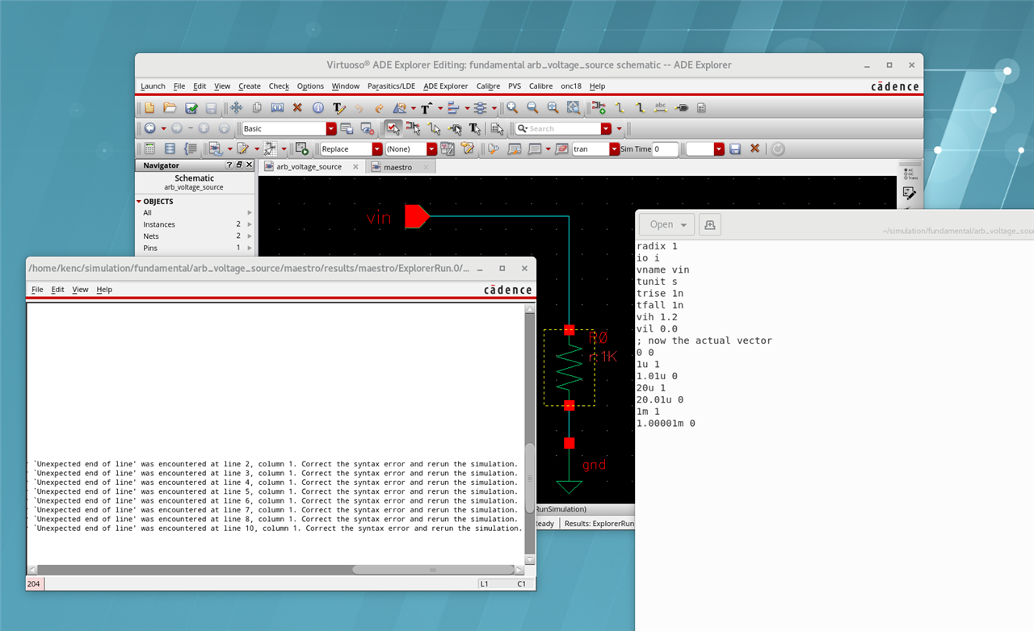Screen dimensions: 1034x631
Task: Click the new document icon in text editor
Action: [x=710, y=224]
